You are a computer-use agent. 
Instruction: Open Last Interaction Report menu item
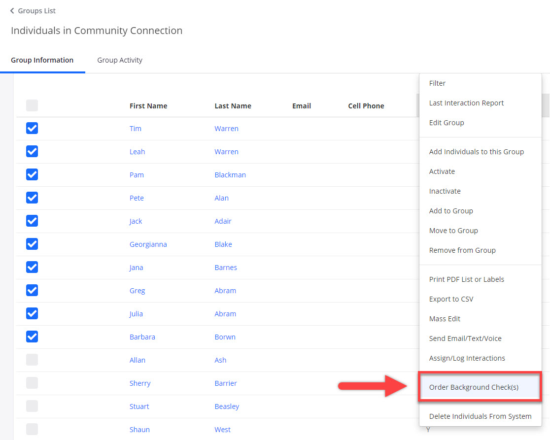click(x=466, y=103)
